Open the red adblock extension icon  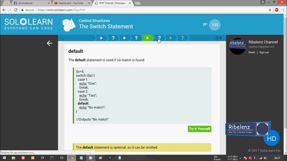tap(277, 10)
